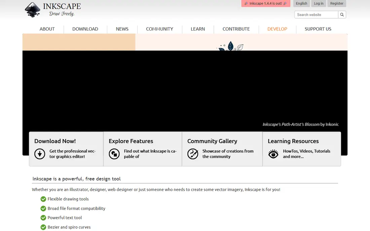Open the CONTRIBUTE menu
370x231 pixels.
pyautogui.click(x=236, y=29)
